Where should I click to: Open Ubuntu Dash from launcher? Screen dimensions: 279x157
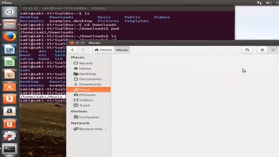tap(10, 12)
